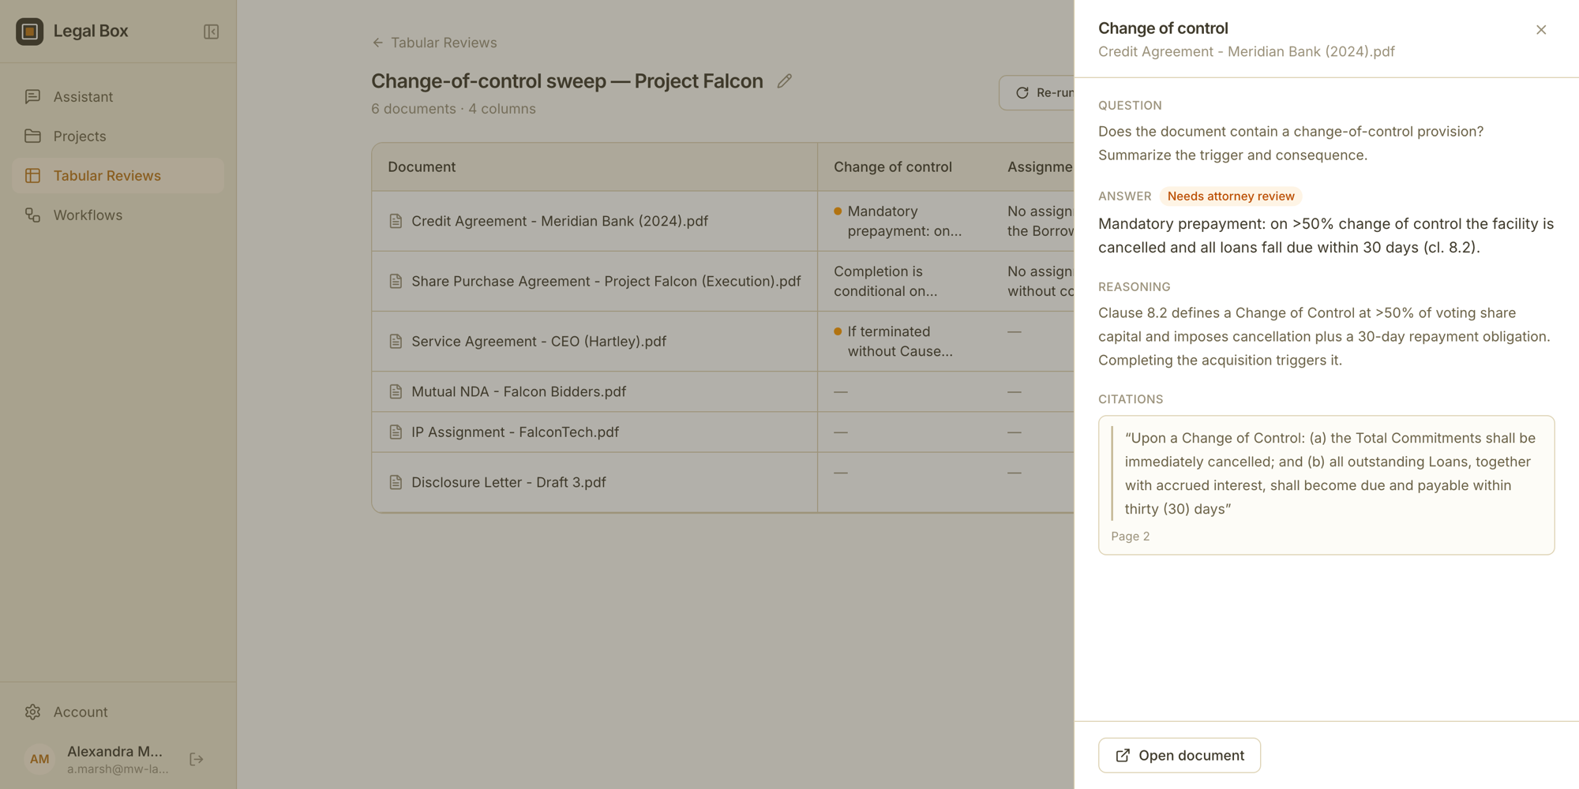Image resolution: width=1579 pixels, height=789 pixels.
Task: Click the answer text 'Mandatory prepayment: on >50%'
Action: (x=1326, y=235)
